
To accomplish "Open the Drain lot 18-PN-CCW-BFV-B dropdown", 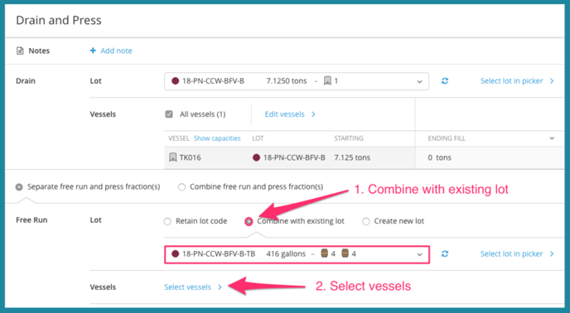I will click(x=297, y=81).
